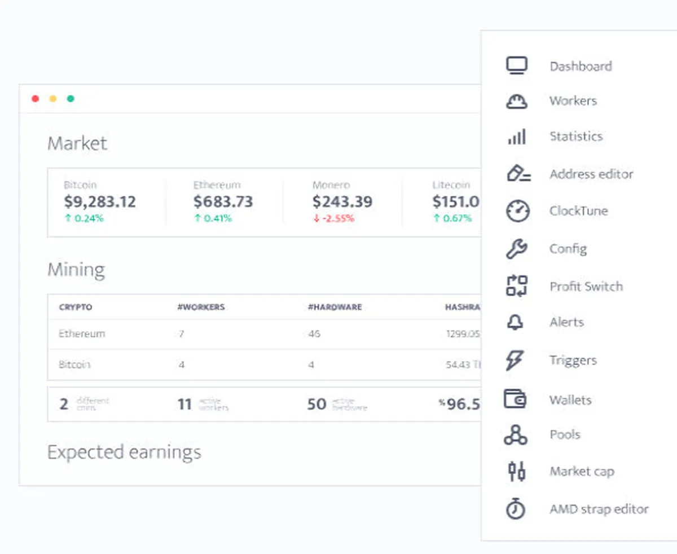677x554 pixels.
Task: Open AMD strap editor menu label
Action: tap(599, 509)
